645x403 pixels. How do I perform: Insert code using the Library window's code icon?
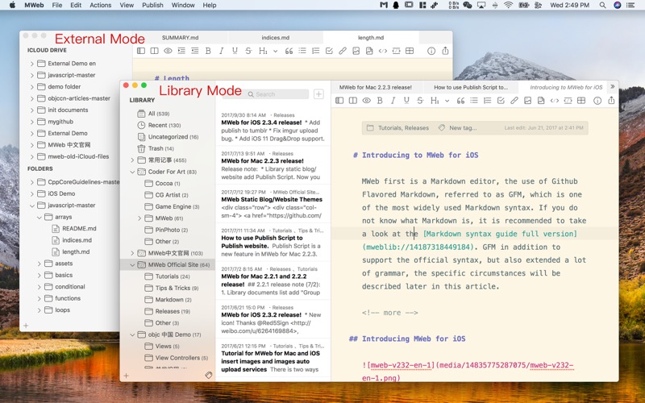point(555,101)
